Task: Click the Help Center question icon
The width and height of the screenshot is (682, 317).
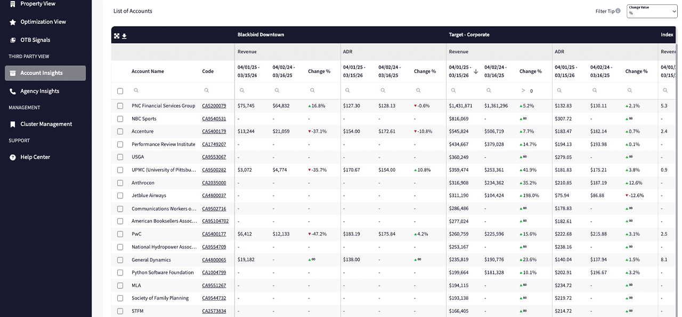Action: tap(13, 157)
